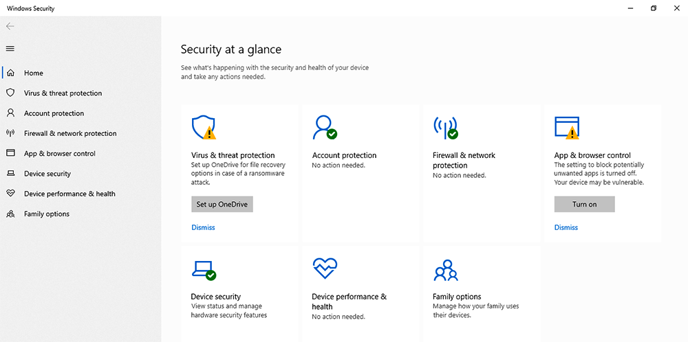This screenshot has width=688, height=342.
Task: Click the Home house icon in sidebar
Action: click(10, 73)
